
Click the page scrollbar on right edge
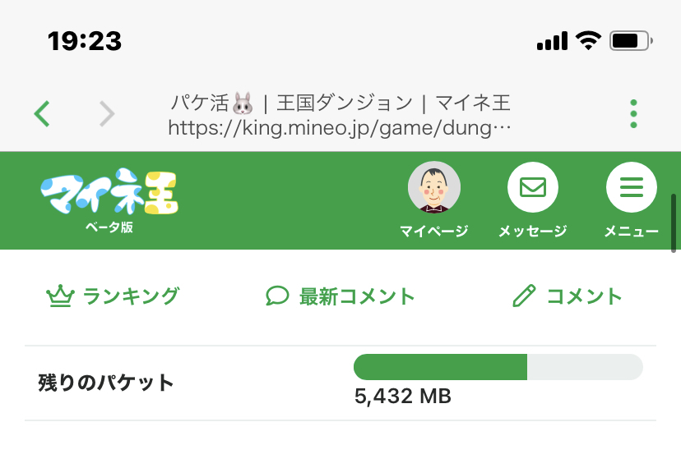click(674, 223)
